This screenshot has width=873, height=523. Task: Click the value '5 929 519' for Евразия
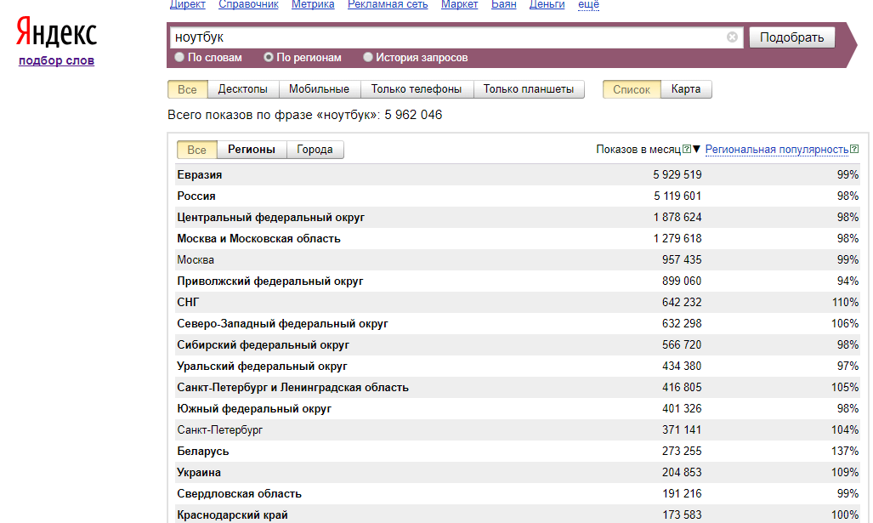677,175
